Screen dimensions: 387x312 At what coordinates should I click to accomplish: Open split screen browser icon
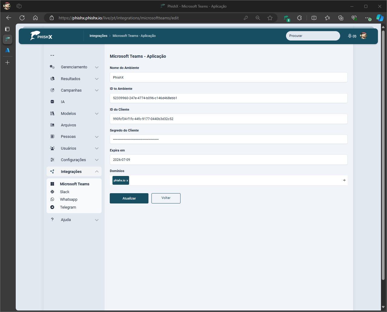click(x=314, y=18)
